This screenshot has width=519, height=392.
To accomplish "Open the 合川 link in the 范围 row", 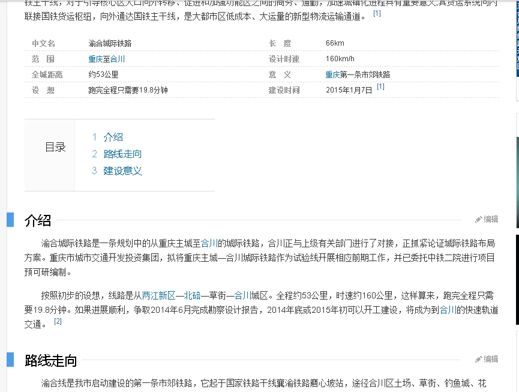I will coord(118,59).
